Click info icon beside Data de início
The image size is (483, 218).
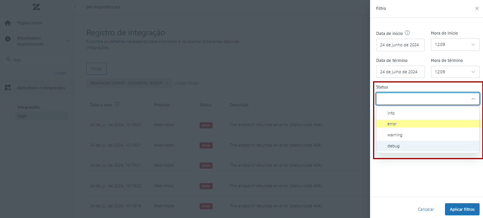click(407, 33)
